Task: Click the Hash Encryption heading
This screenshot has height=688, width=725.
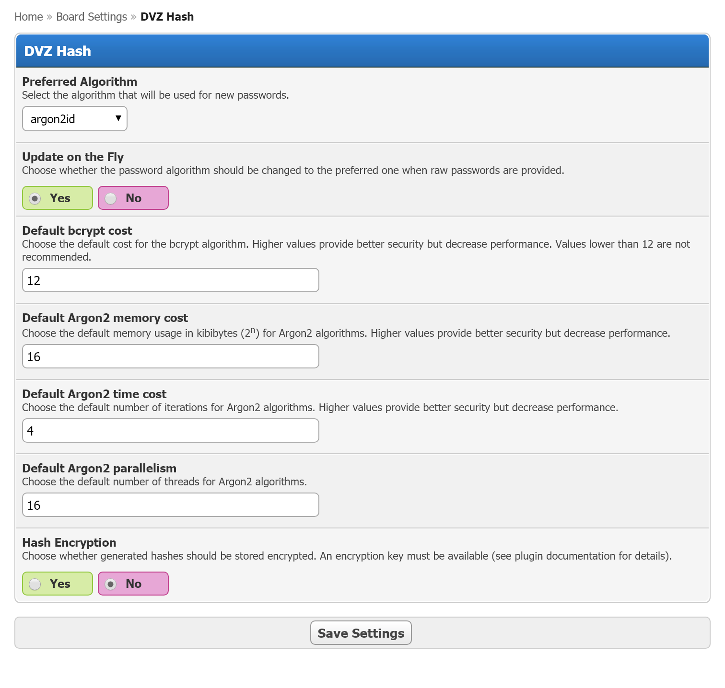Action: click(x=69, y=542)
